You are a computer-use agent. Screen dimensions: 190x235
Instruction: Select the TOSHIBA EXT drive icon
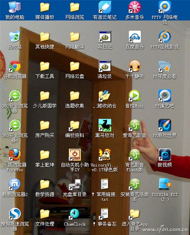pos(165,184)
